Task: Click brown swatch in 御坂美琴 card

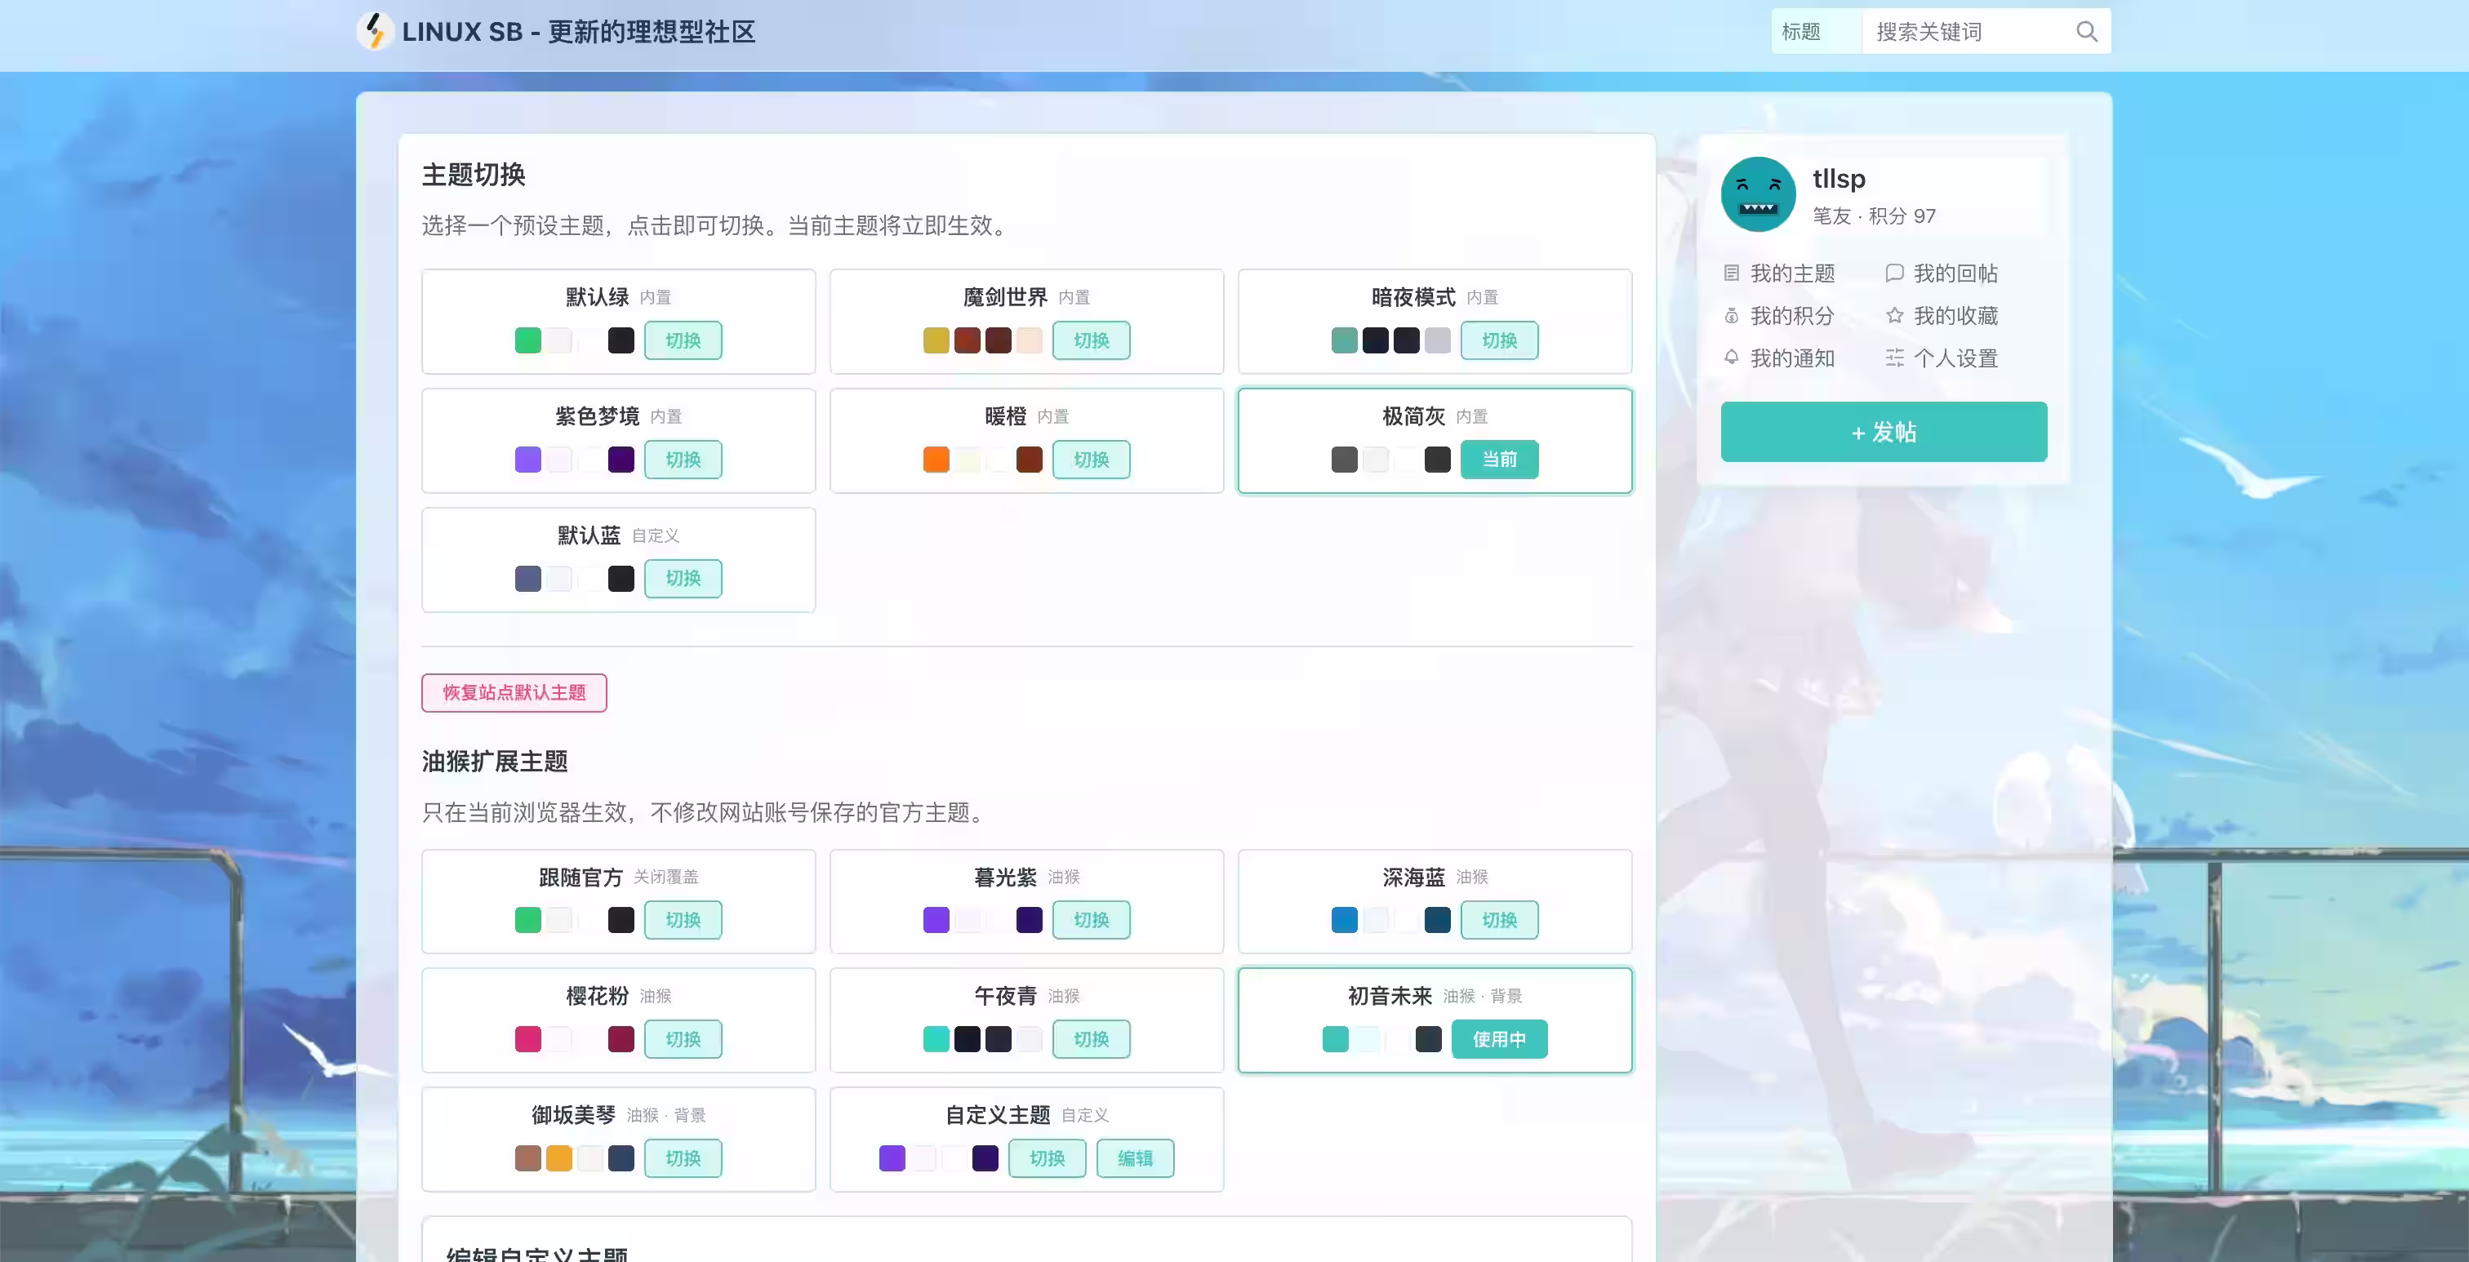Action: pos(527,1158)
